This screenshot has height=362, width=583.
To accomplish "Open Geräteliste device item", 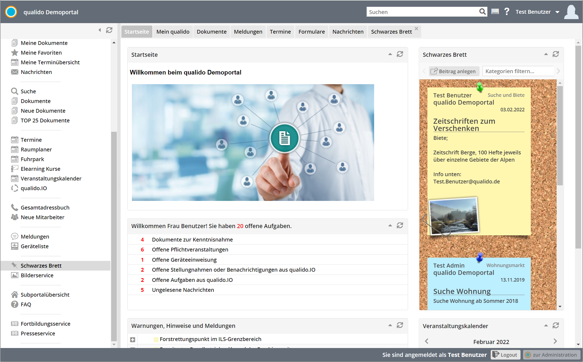I will click(x=30, y=246).
